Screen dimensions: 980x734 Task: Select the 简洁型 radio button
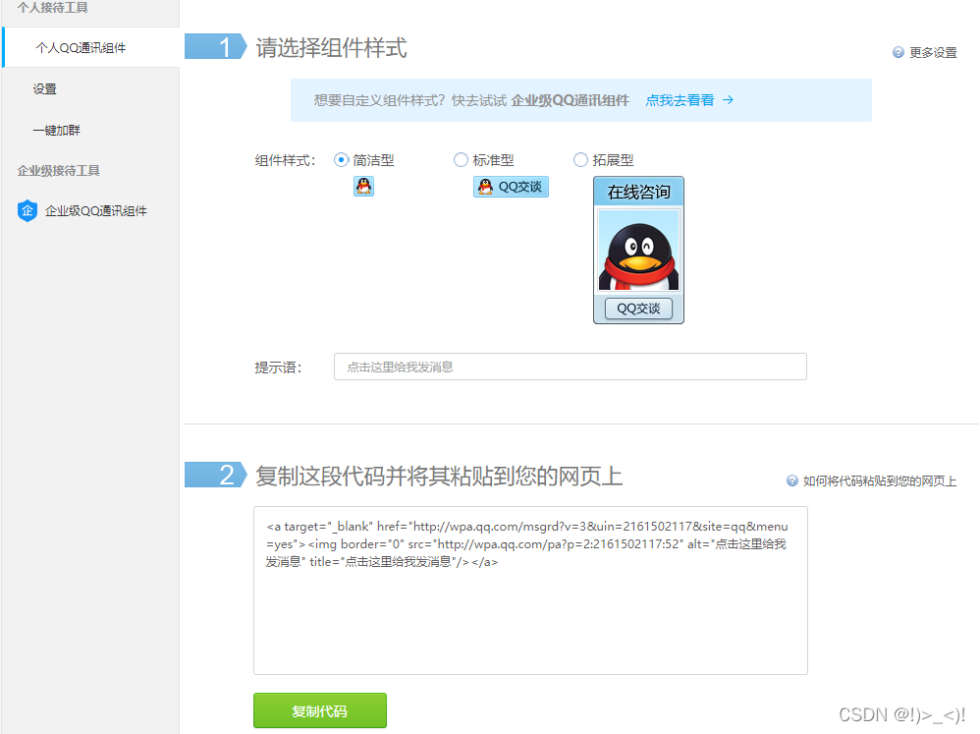point(342,160)
